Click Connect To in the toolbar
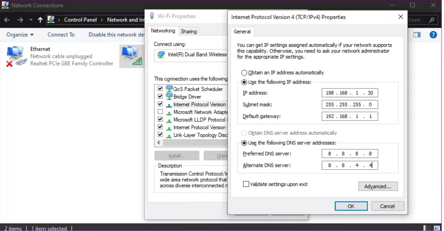 [x=61, y=35]
